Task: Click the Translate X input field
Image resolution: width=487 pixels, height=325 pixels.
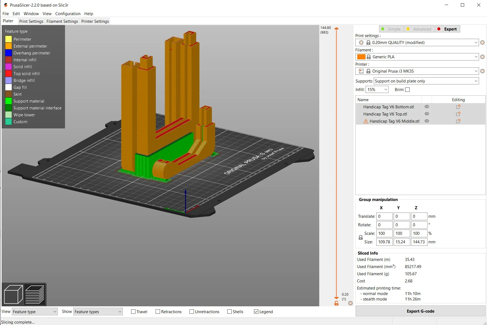Action: (x=385, y=216)
